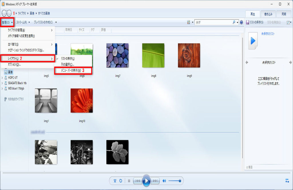
Task: Turn on shuffle in playback controls
Action: click(115, 181)
